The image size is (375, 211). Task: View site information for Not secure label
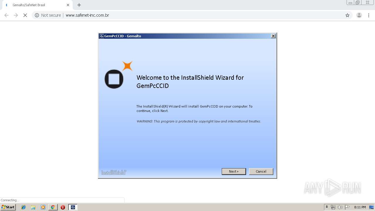(x=48, y=15)
